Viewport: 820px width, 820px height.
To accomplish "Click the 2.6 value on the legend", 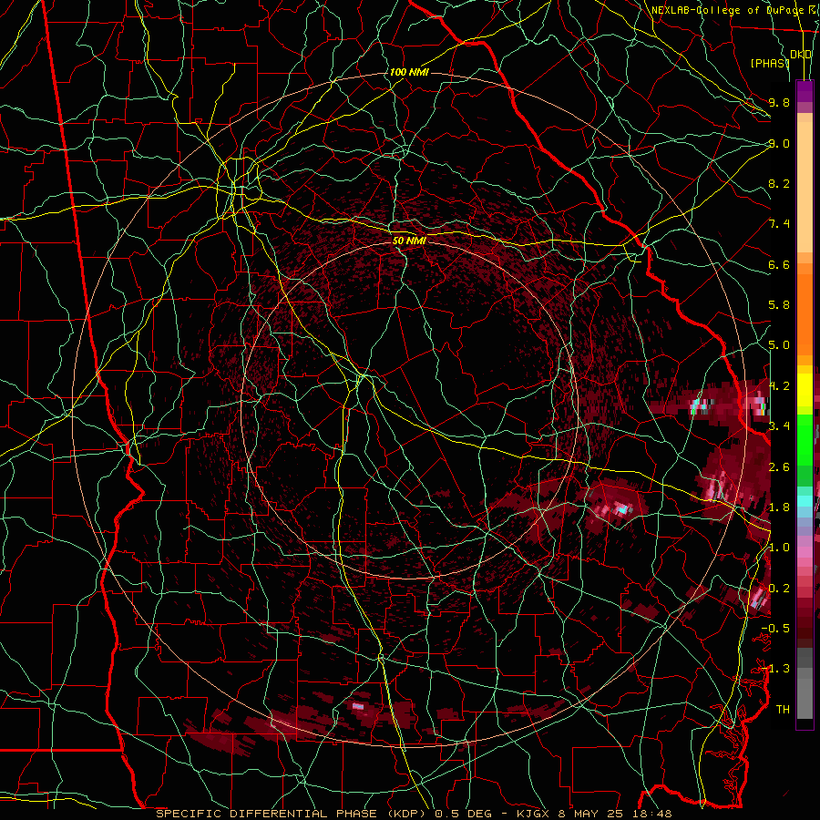I will [779, 467].
